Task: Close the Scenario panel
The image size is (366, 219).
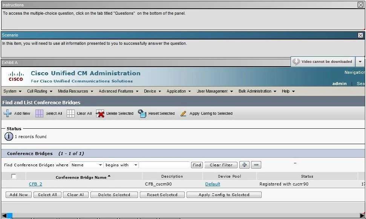Action: [x=360, y=35]
